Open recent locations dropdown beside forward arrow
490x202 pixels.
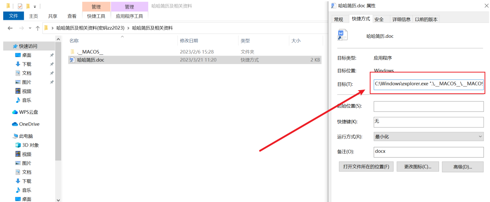[30, 28]
